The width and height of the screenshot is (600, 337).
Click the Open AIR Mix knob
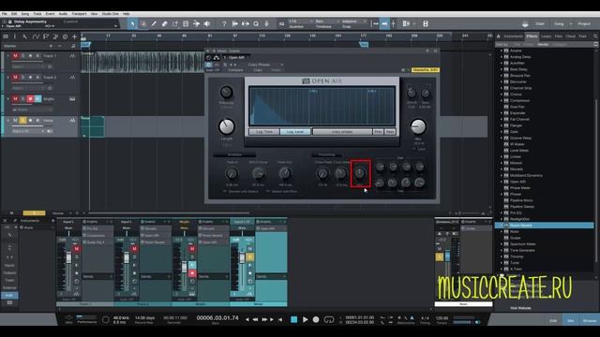pos(418,127)
